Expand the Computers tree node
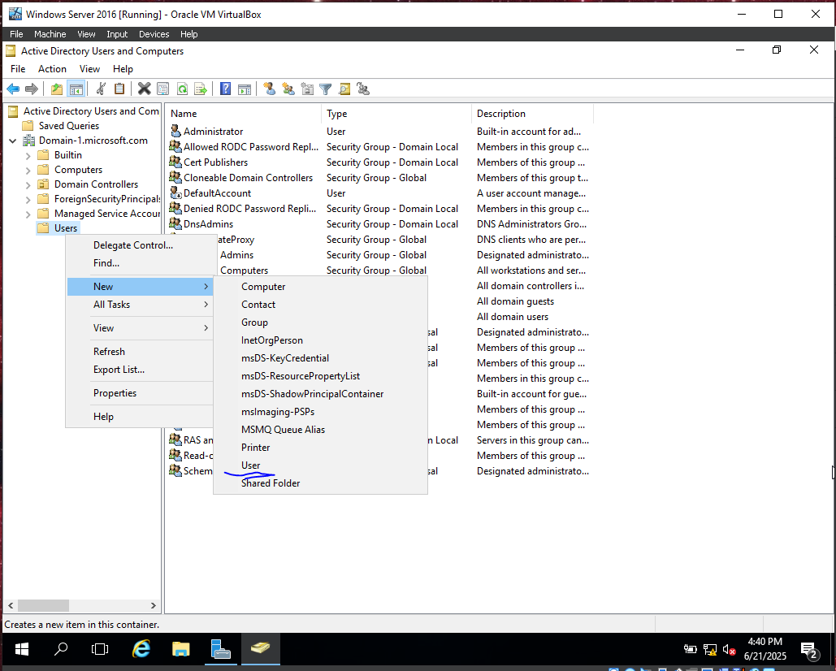 click(28, 170)
